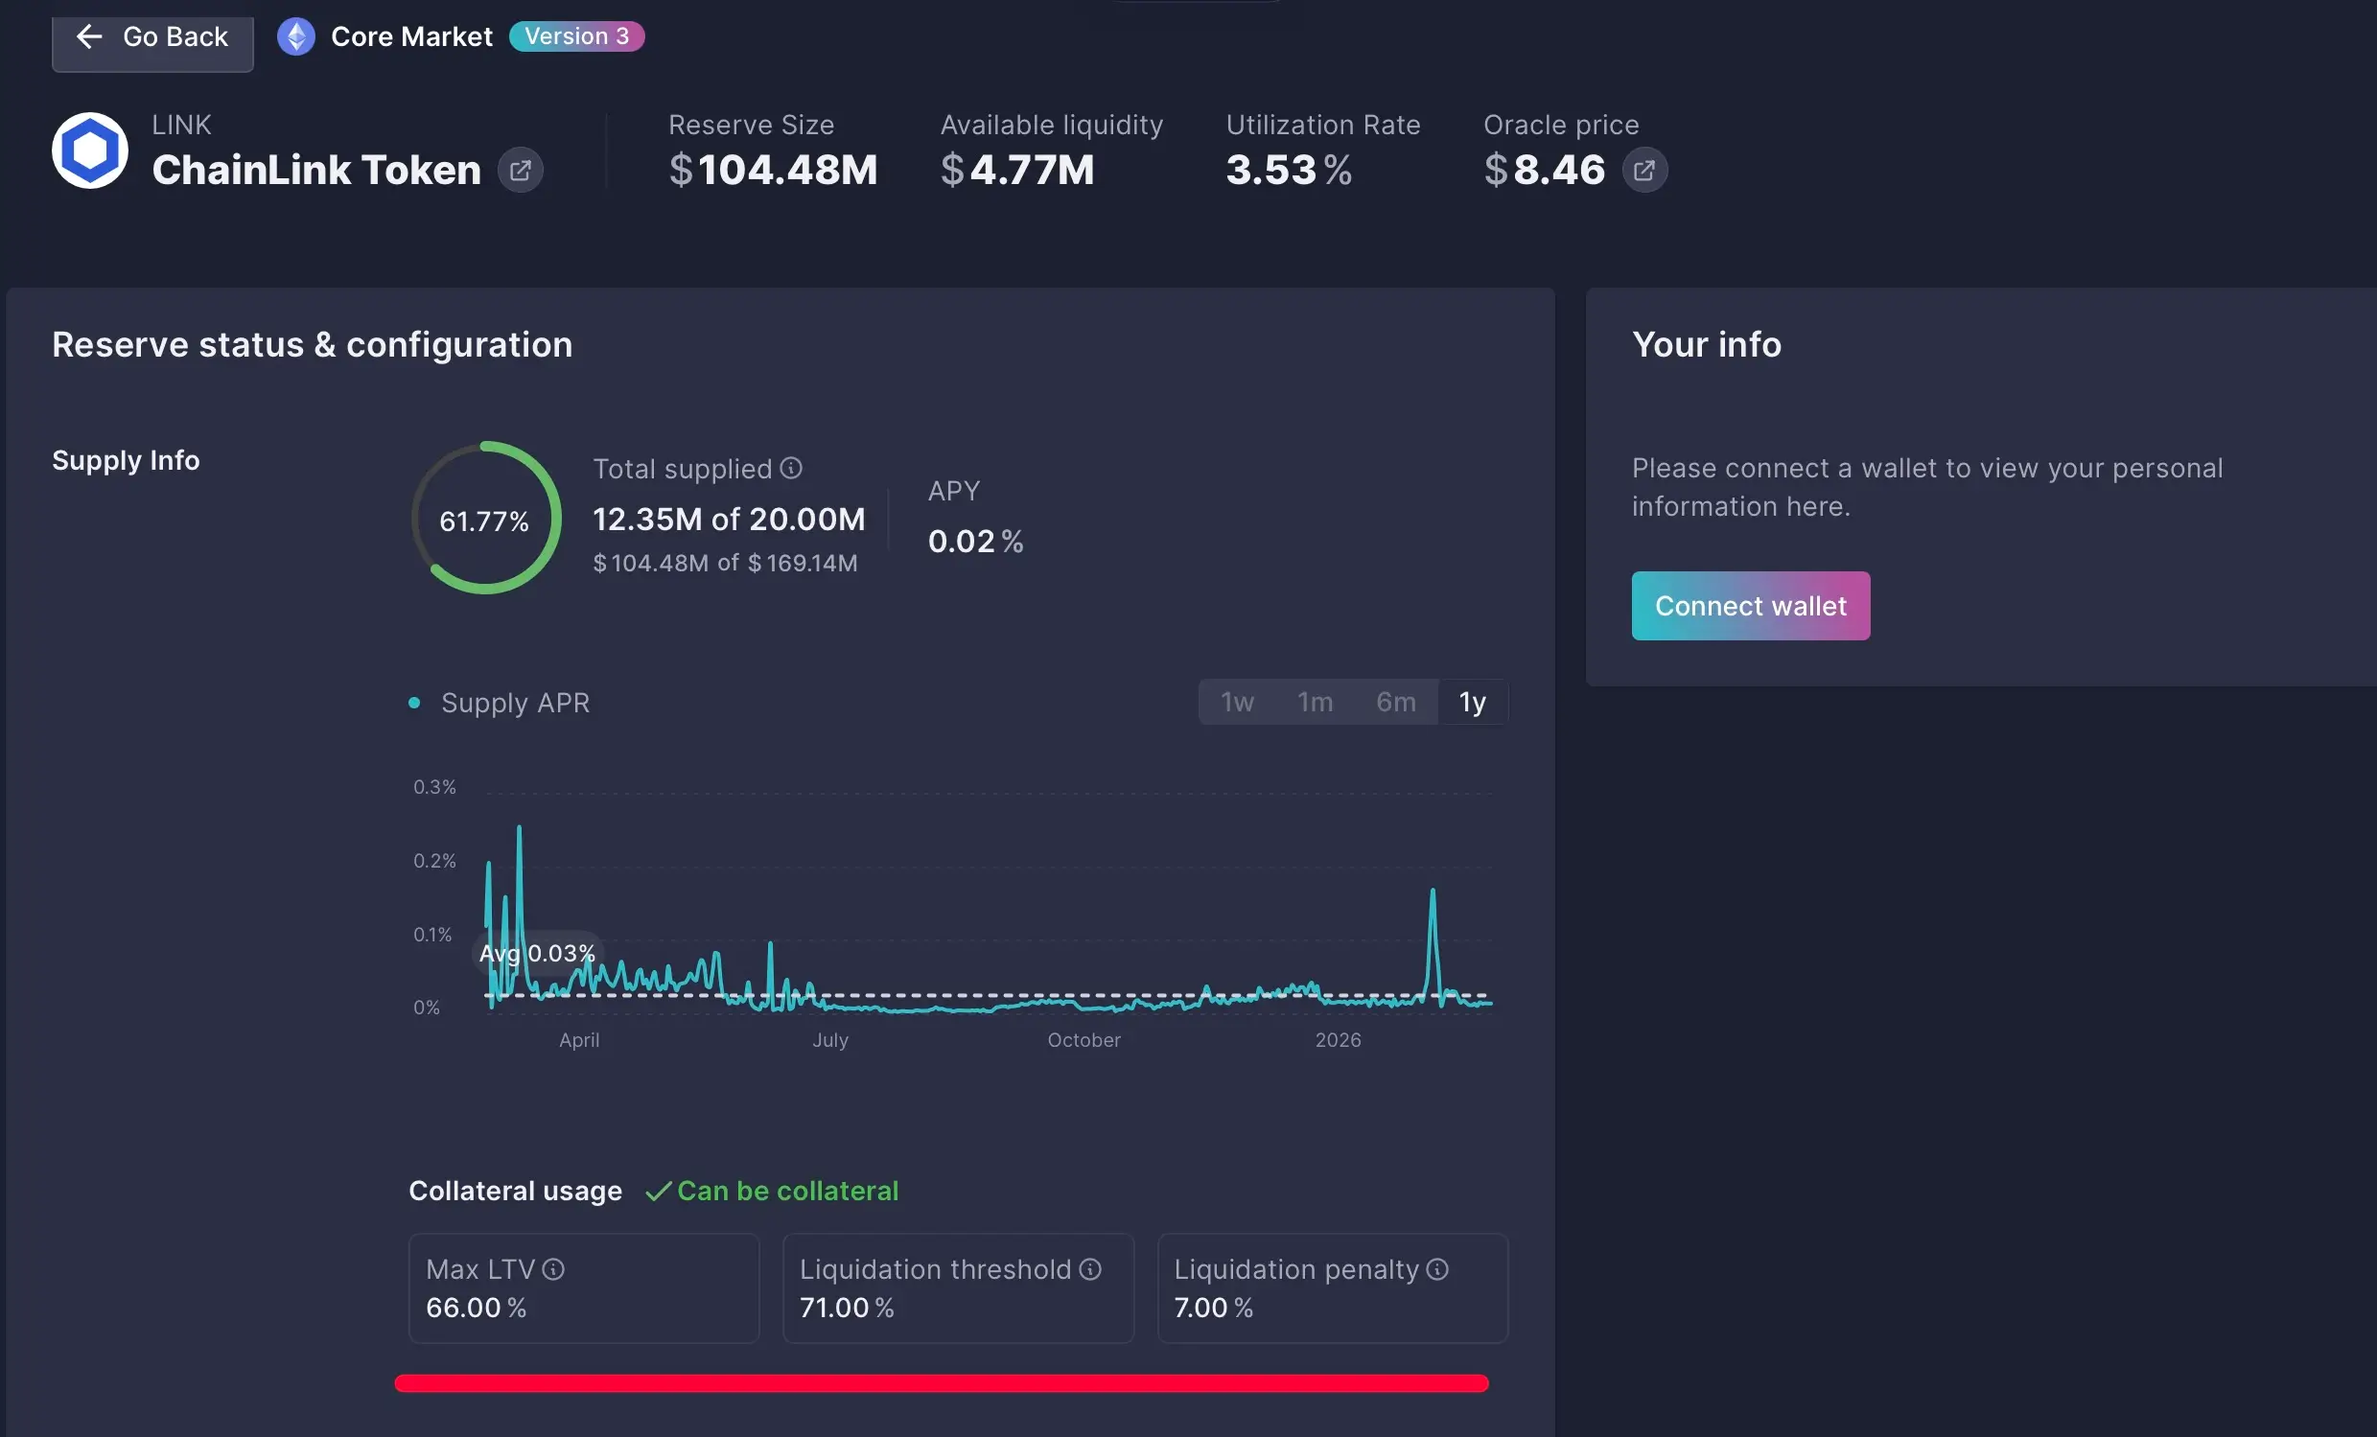Click the Supply APR legend dot

point(414,703)
